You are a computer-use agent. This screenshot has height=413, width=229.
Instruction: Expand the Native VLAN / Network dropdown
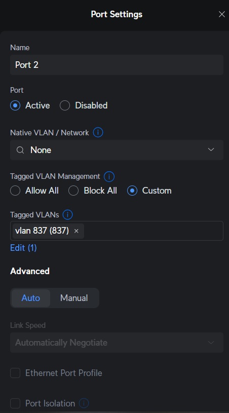[117, 150]
